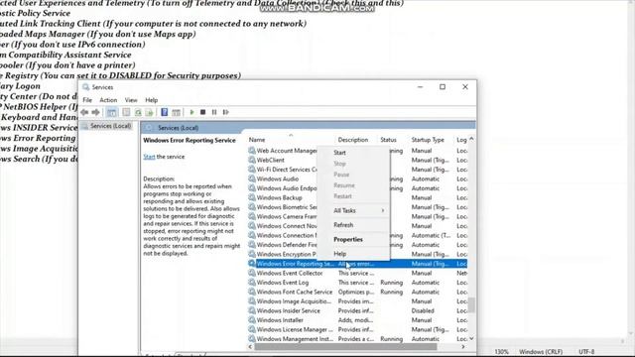Click the toolbar Properties sheet icon
This screenshot has height=357, width=635.
pyautogui.click(x=126, y=112)
